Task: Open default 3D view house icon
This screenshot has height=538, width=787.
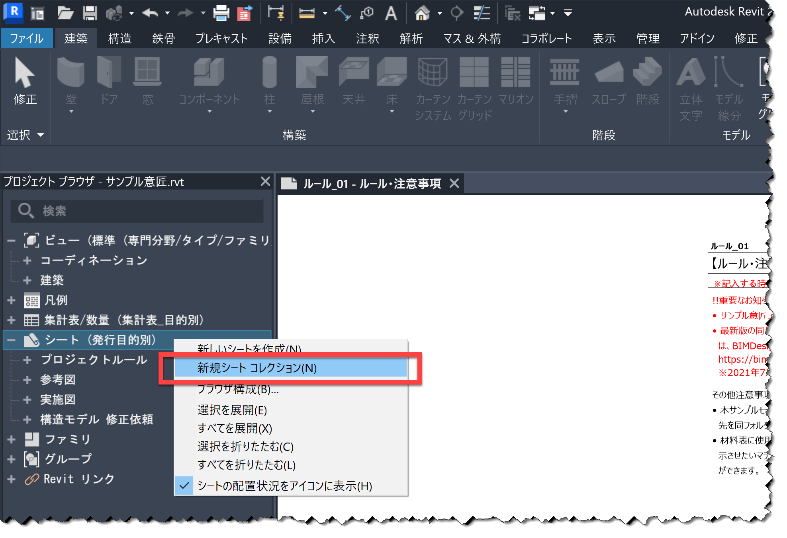Action: click(x=423, y=13)
